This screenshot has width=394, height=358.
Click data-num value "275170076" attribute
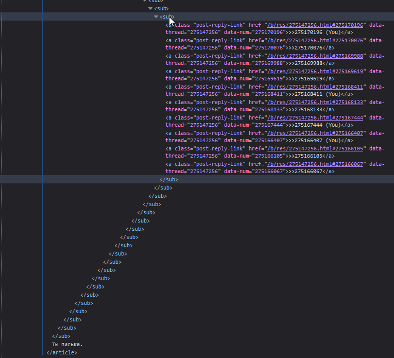269,48
